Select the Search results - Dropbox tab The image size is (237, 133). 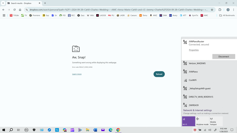point(24,3)
